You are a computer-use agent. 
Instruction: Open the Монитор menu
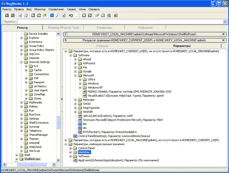[x=40, y=9]
